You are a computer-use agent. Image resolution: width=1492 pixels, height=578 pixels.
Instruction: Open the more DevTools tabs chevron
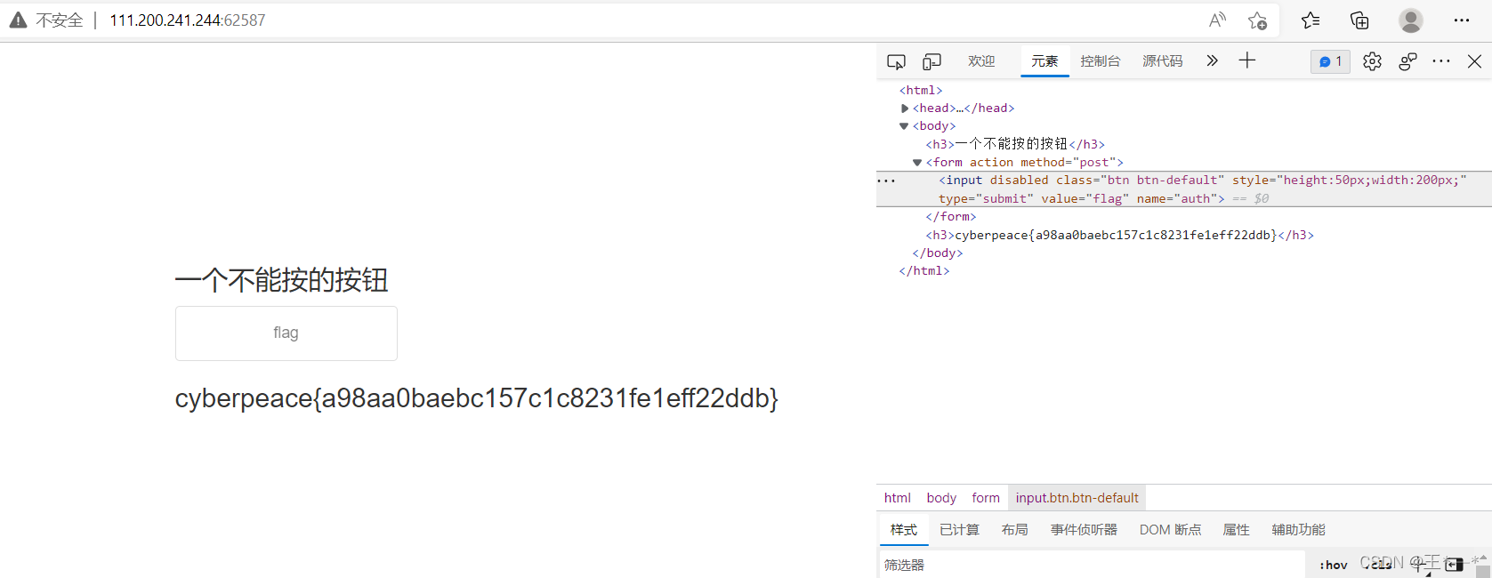coord(1212,60)
